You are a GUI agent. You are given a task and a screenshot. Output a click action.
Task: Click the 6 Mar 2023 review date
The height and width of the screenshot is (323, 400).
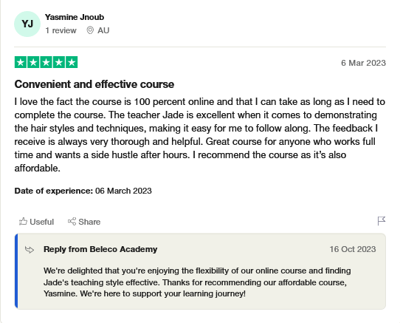[x=364, y=63]
